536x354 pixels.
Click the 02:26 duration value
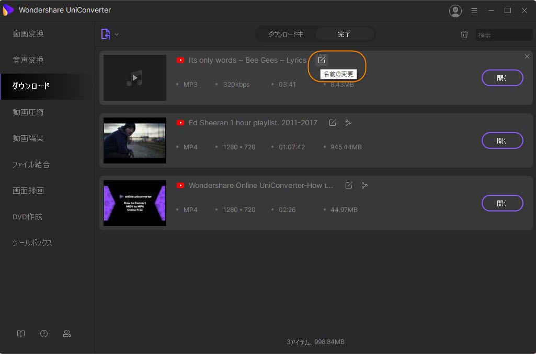coord(287,209)
